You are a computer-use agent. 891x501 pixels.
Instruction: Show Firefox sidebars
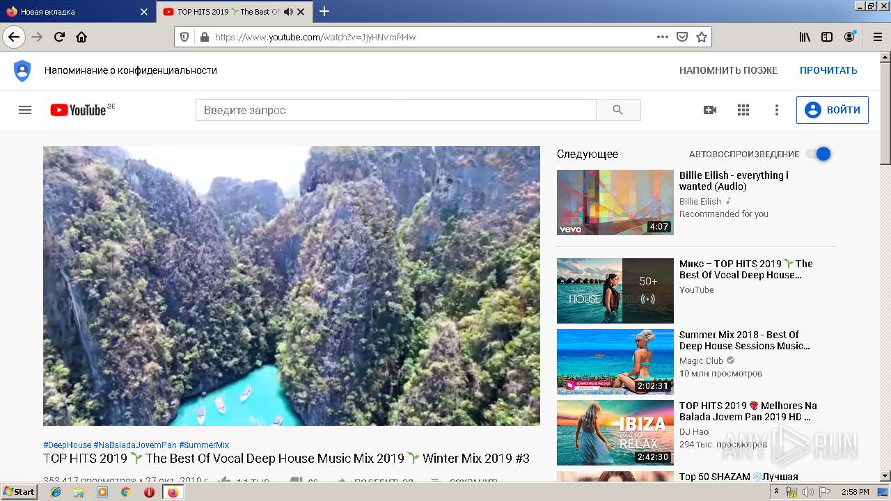click(x=827, y=37)
